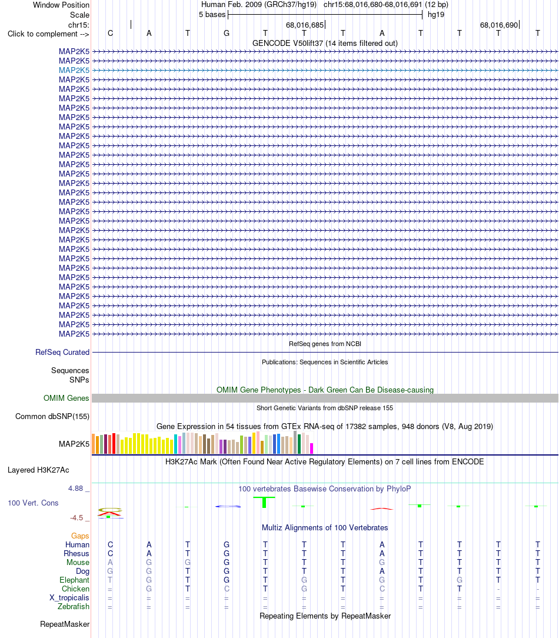The image size is (559, 638).
Task: Click the hg19 label beside scale bar
Action: point(436,15)
